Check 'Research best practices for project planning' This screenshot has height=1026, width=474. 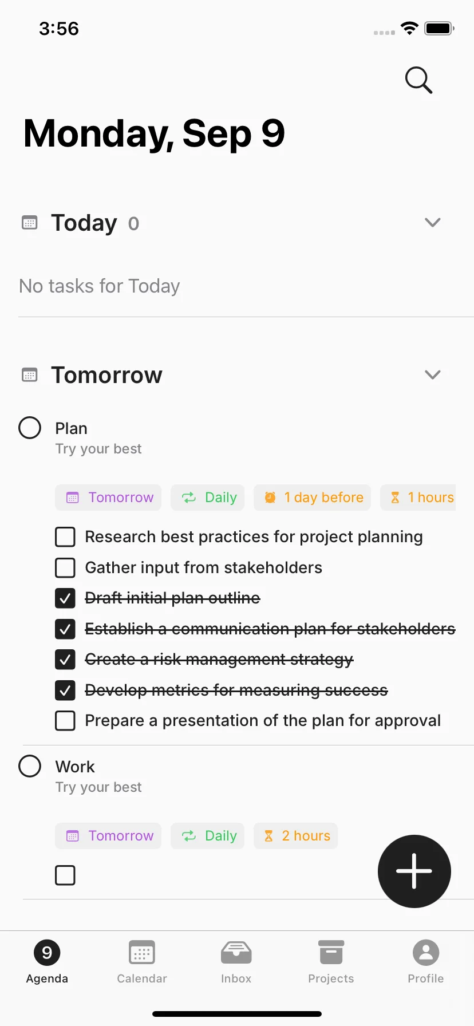pos(65,537)
